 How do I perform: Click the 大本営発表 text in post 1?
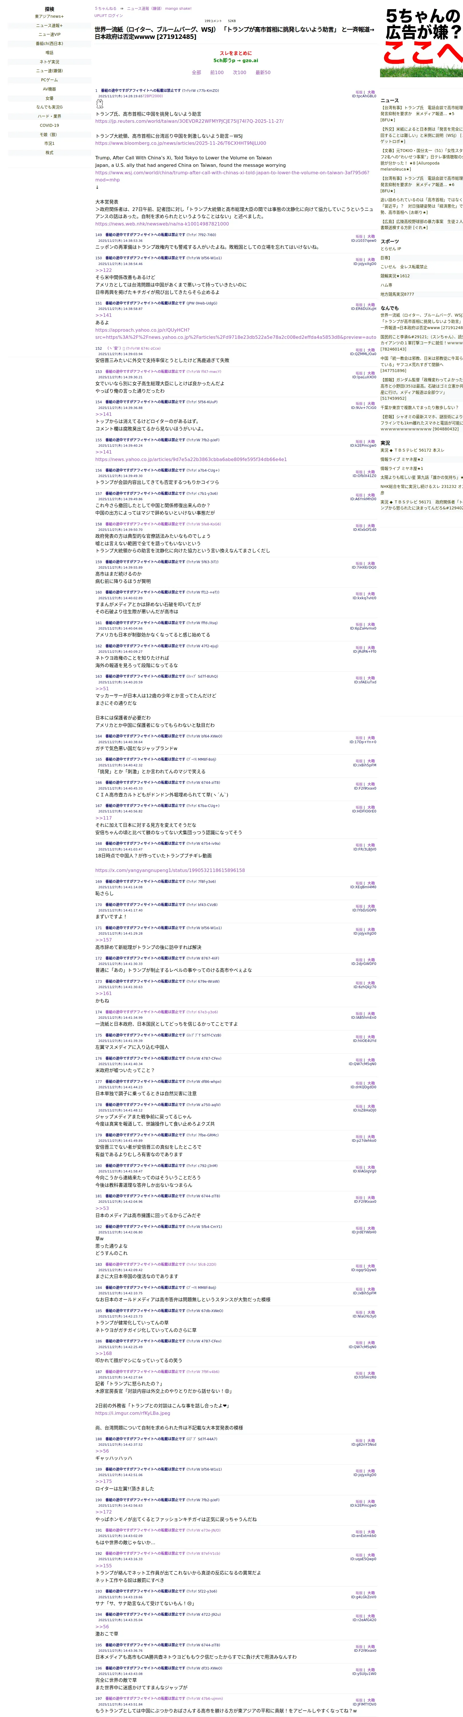(x=107, y=202)
